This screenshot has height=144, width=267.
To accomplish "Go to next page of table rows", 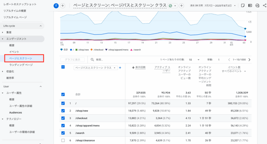I will tap(249, 60).
